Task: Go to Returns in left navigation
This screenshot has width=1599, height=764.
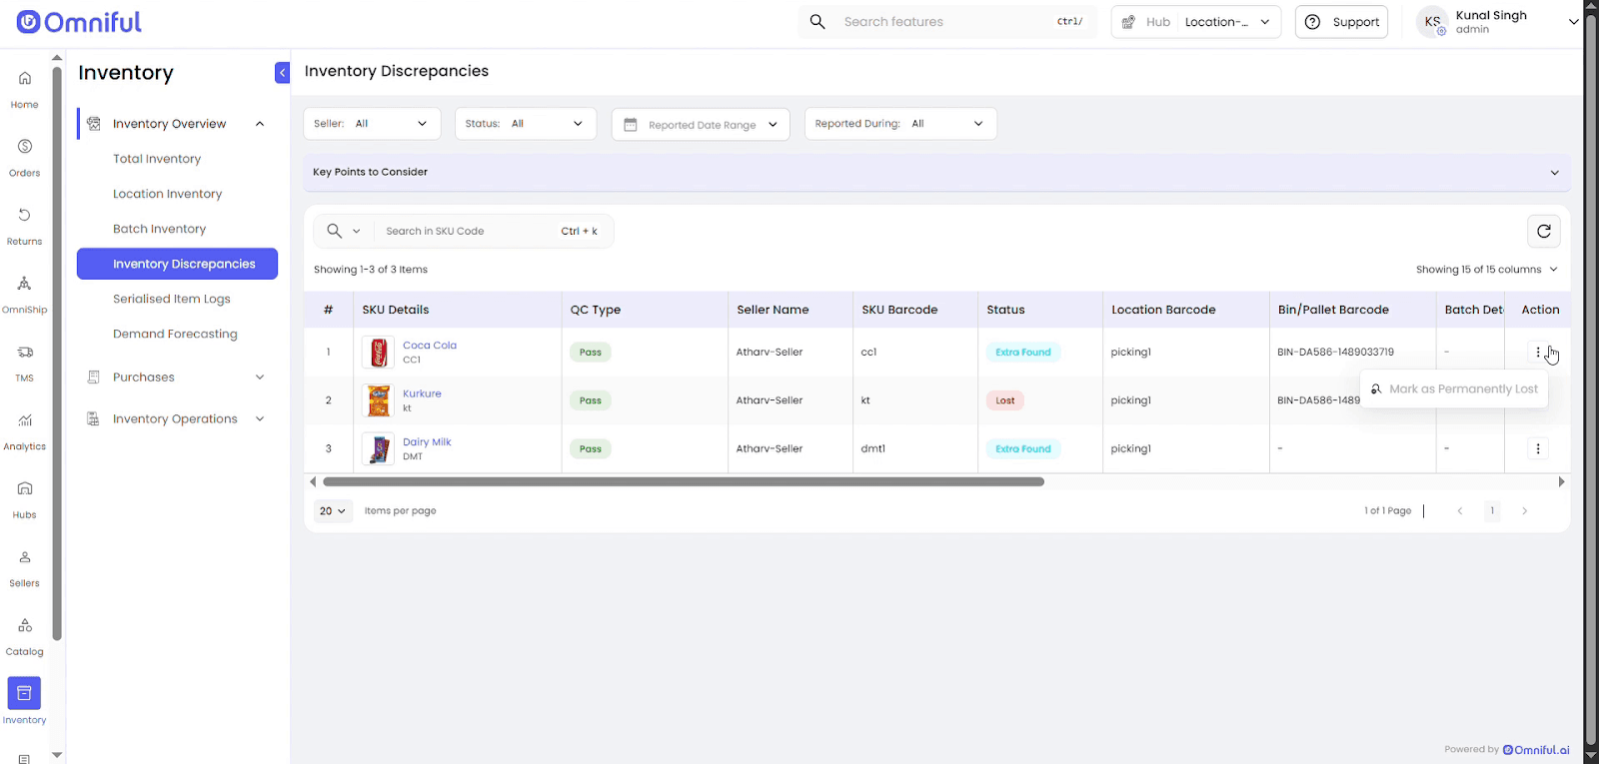Action: (x=25, y=225)
